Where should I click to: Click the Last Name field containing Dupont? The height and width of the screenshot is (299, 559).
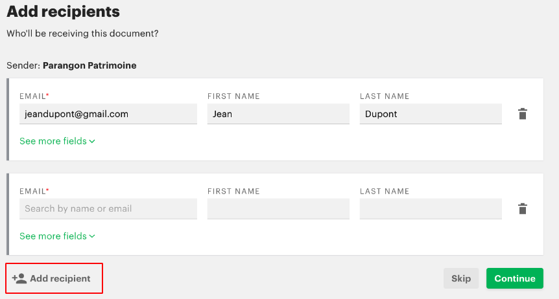[431, 114]
